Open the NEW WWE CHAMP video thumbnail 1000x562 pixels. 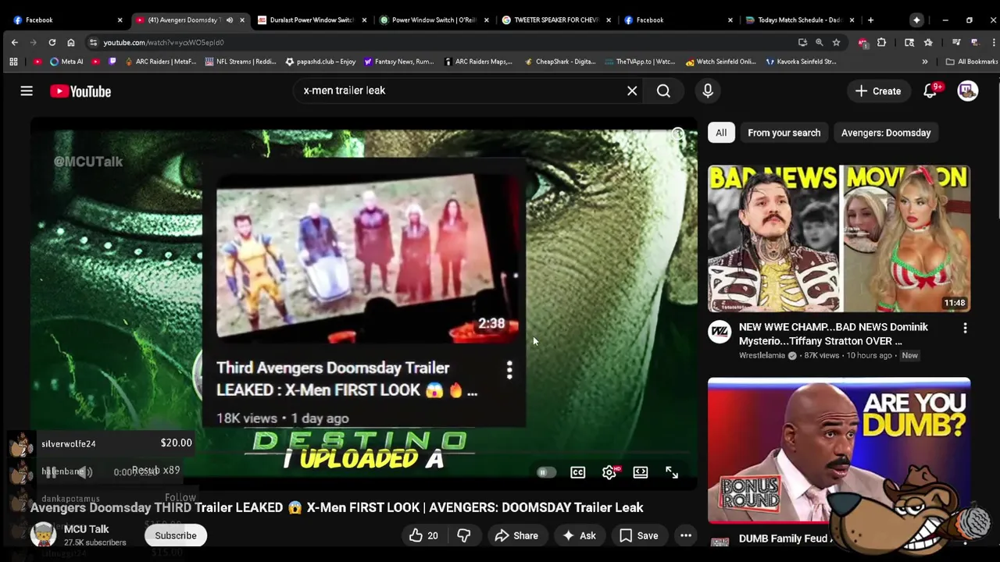[x=839, y=239]
